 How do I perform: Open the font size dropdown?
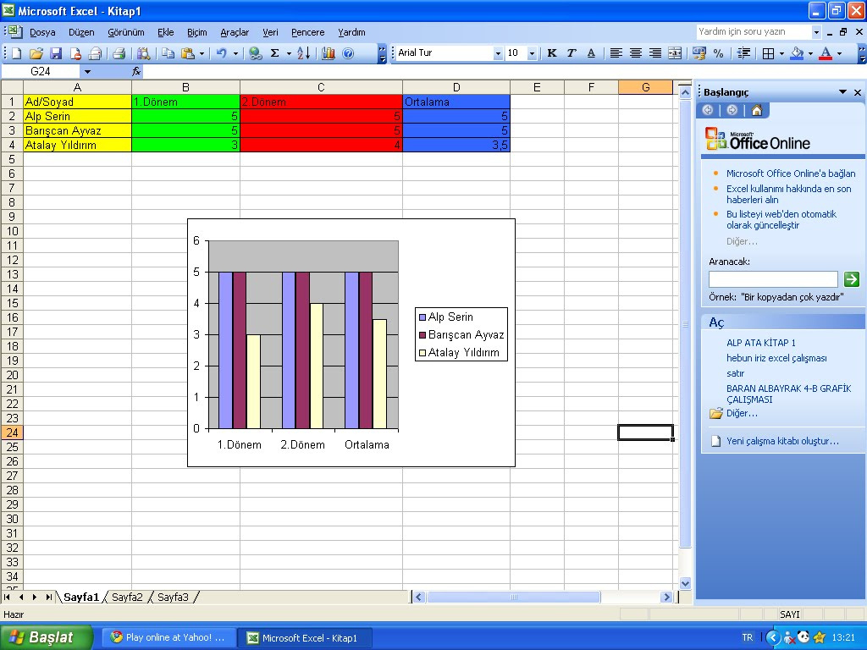click(532, 52)
